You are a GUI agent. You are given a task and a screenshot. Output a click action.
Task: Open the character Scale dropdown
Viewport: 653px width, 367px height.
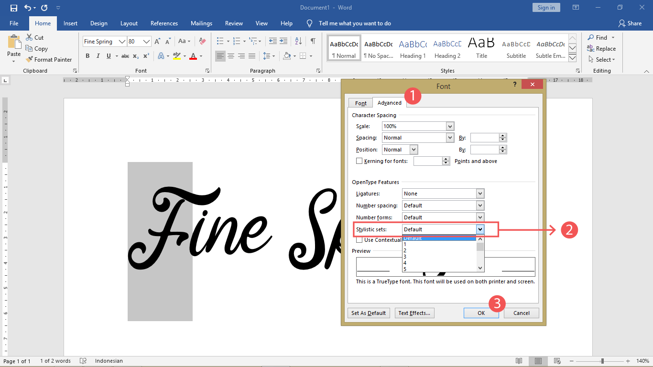(x=449, y=126)
